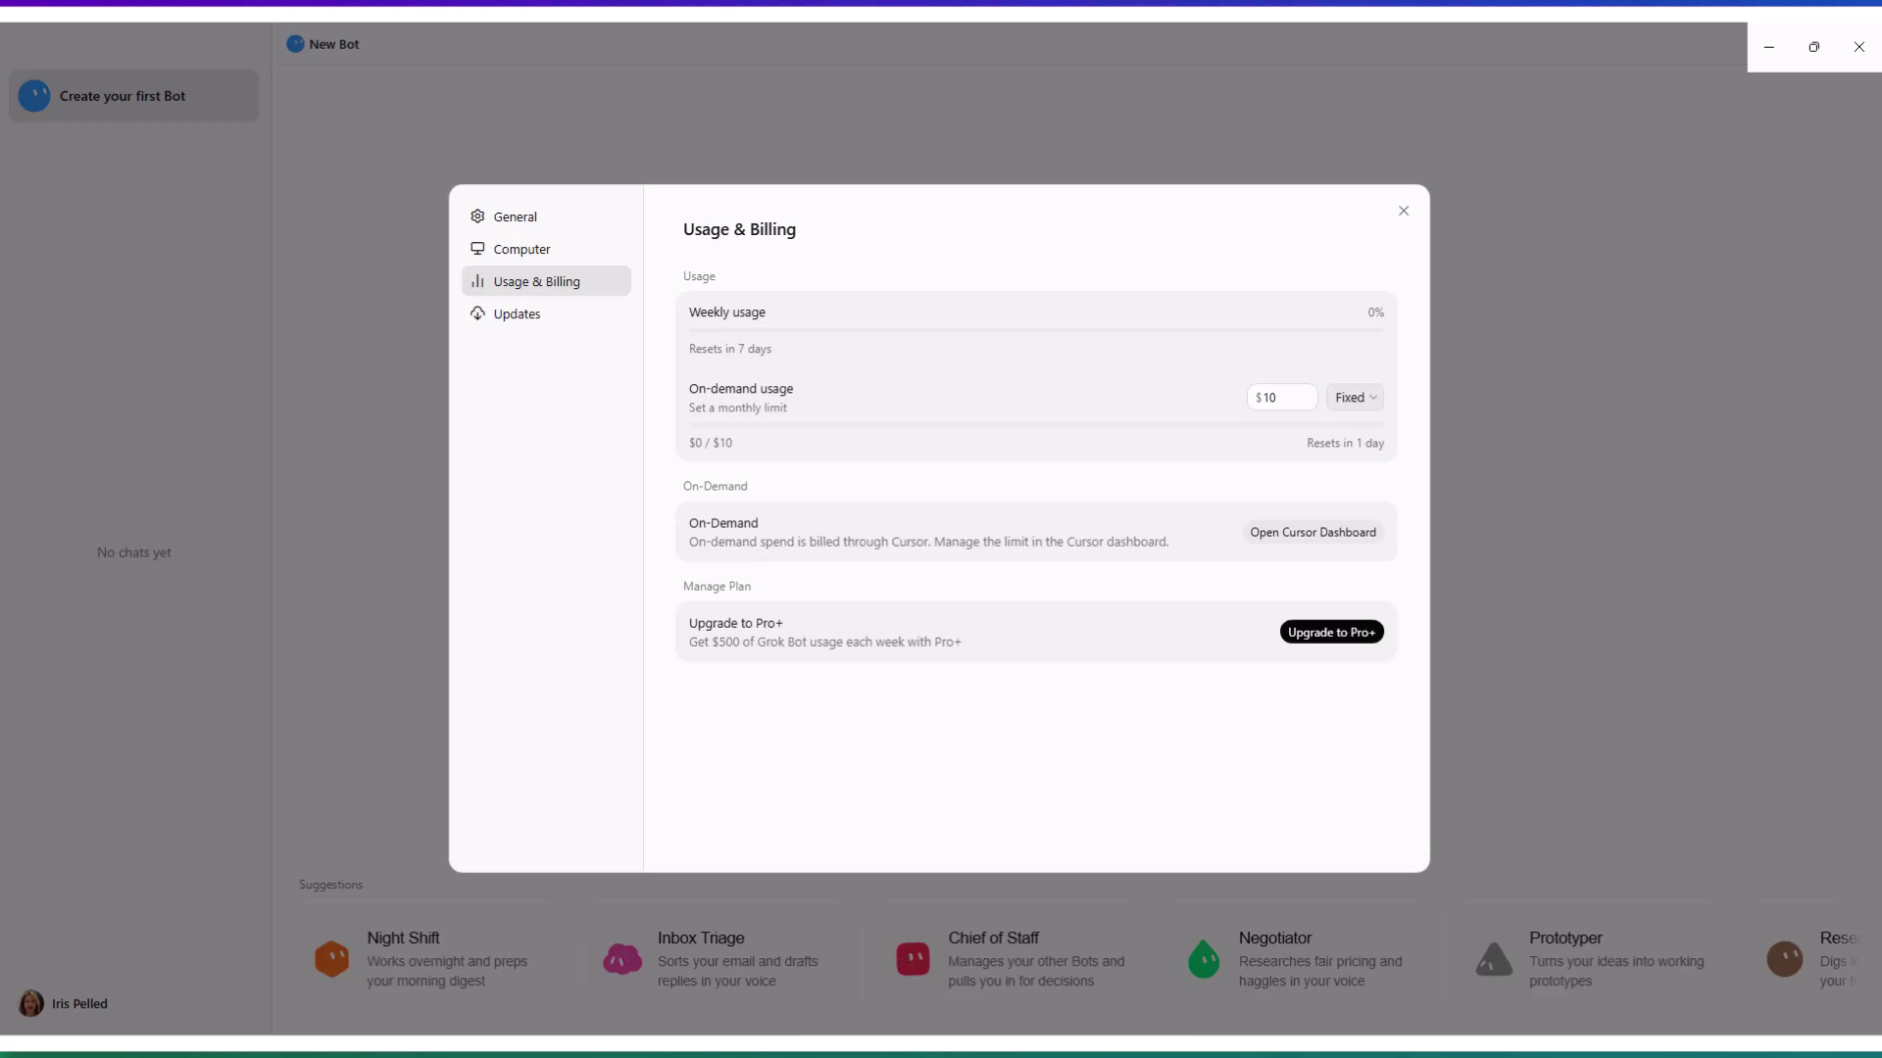Select the Chief of Staff suggestion

(x=1006, y=959)
